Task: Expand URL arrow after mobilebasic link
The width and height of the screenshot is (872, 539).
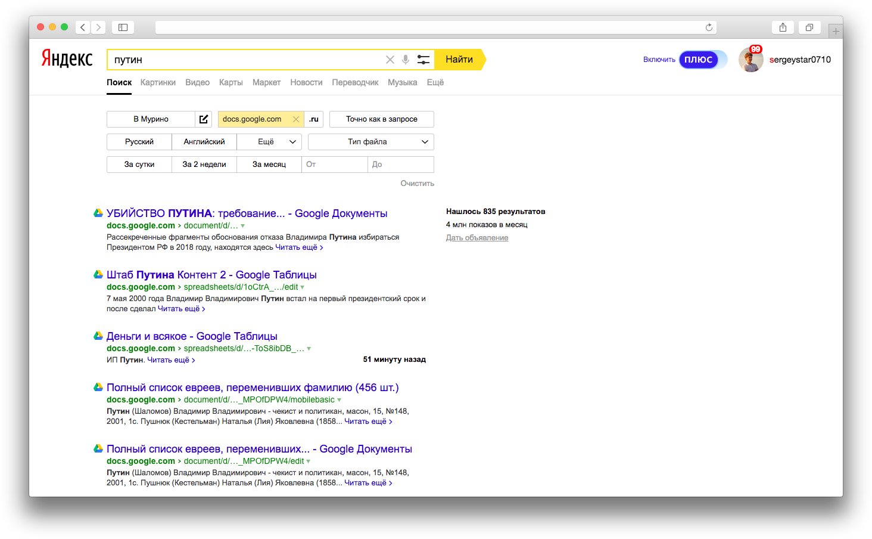Action: pos(339,400)
